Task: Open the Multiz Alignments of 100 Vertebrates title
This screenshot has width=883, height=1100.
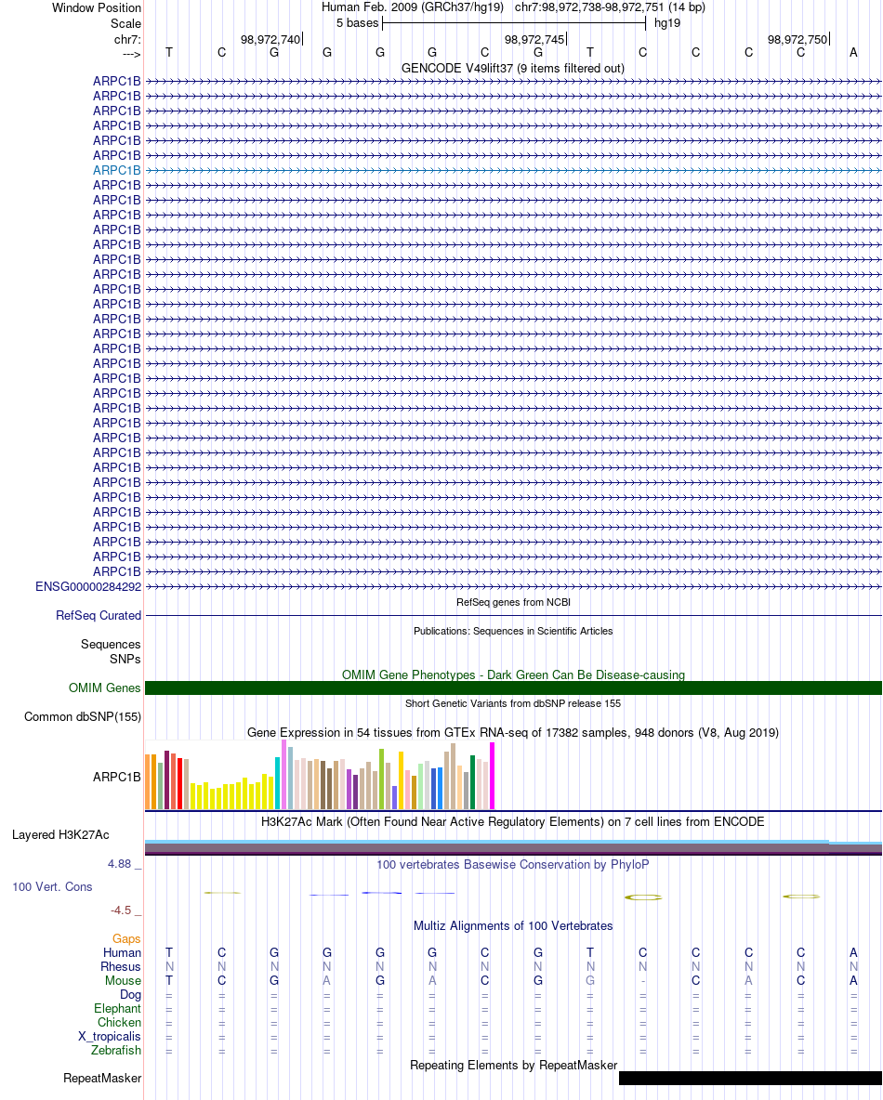Action: pos(513,926)
